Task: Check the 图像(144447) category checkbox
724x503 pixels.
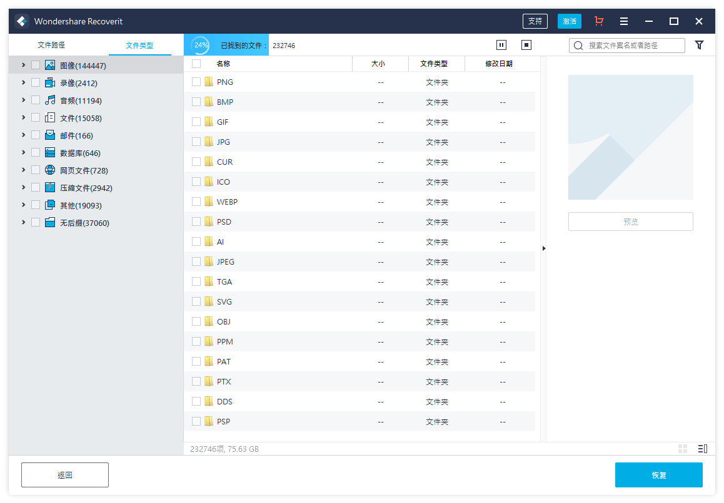Action: 36,65
